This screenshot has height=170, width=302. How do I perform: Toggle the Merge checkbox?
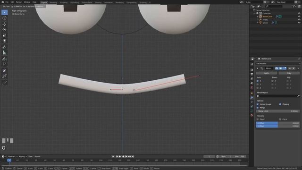(x=258, y=108)
